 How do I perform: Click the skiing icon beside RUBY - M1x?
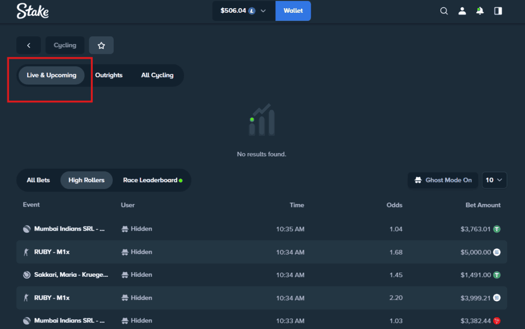(x=26, y=252)
